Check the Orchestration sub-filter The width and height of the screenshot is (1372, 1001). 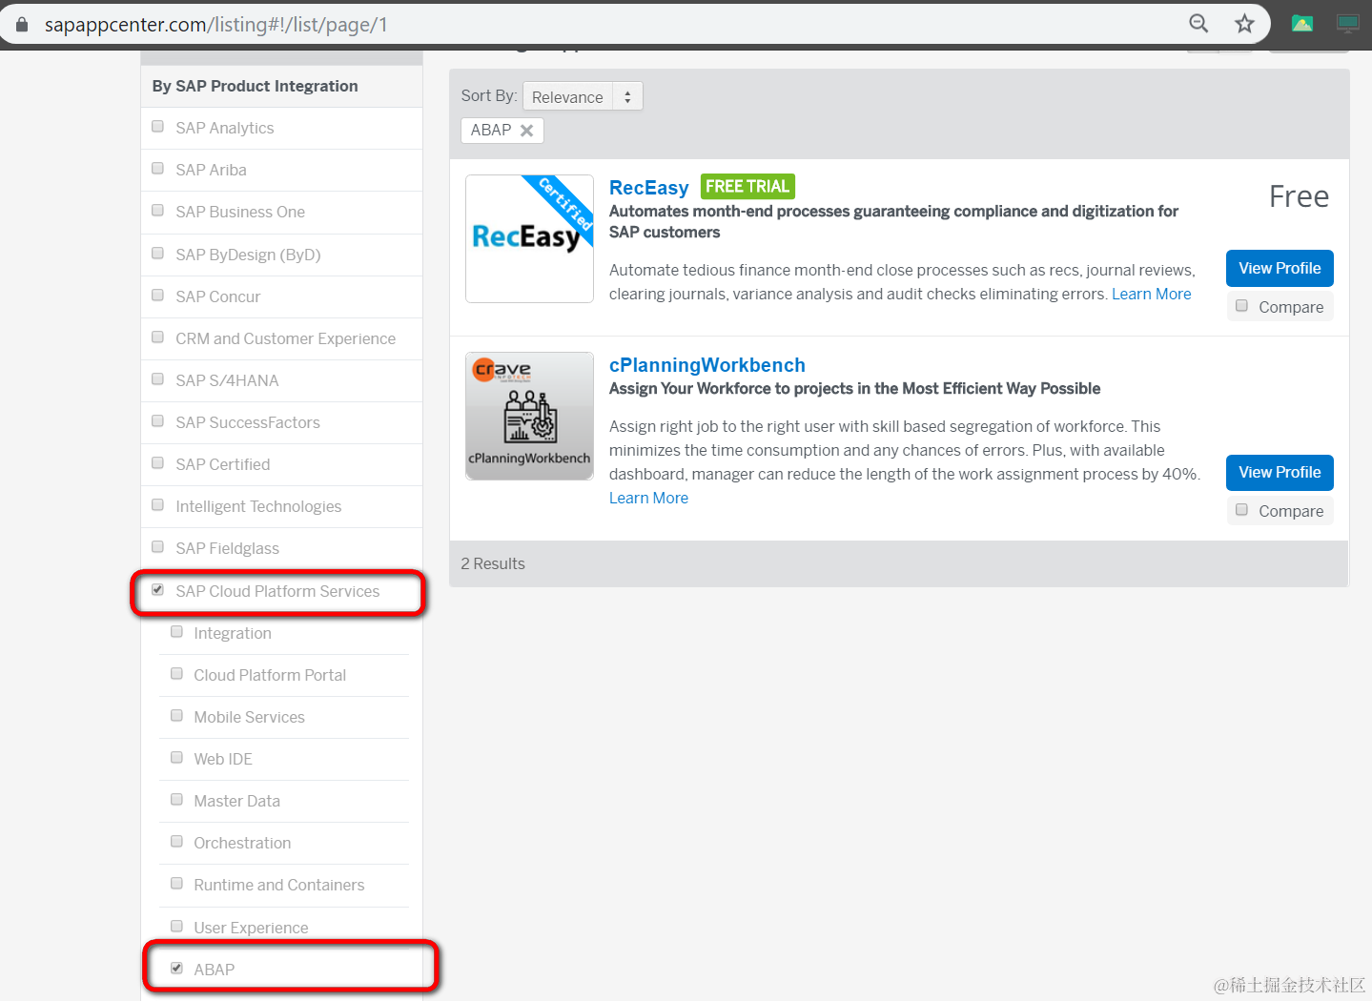176,842
